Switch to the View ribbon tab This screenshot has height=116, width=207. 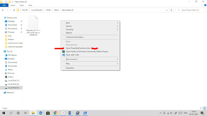click(x=30, y=5)
